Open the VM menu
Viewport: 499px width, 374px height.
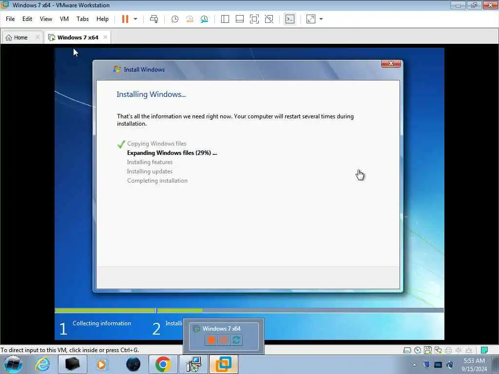pos(64,19)
